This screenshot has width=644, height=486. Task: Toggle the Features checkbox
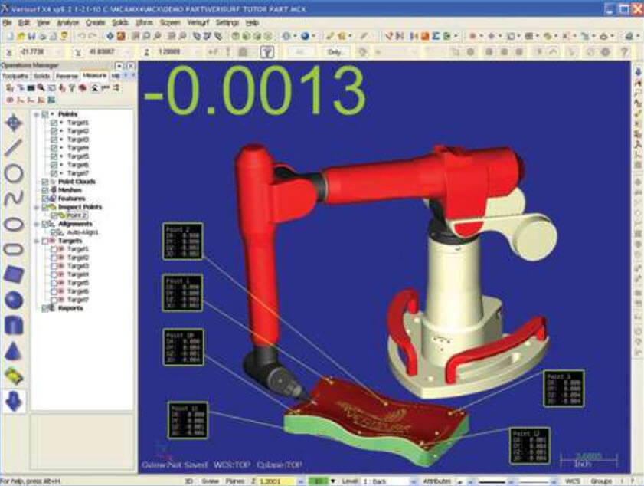click(46, 199)
